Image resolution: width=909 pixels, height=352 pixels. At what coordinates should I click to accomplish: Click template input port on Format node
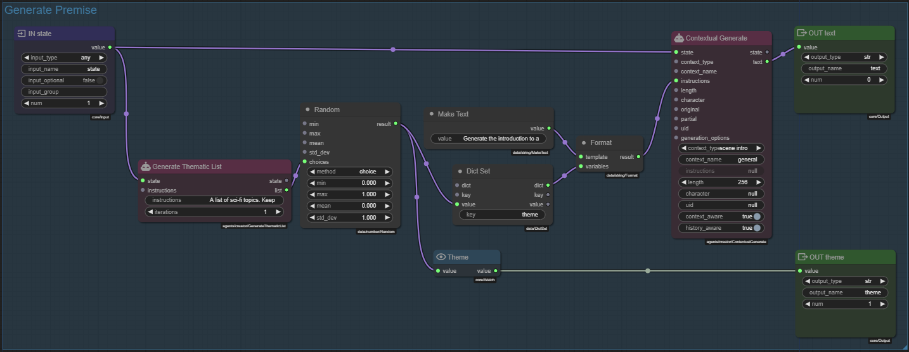pos(581,156)
